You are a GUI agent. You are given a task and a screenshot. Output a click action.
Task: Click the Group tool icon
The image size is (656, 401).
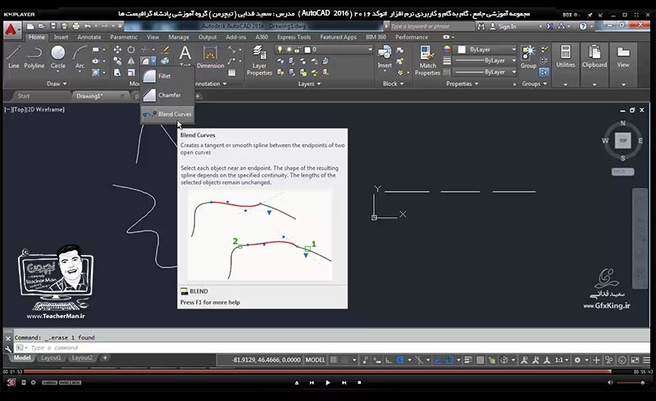(528, 57)
